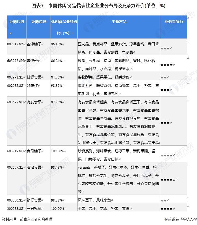Click the small triangle in 证券代码 header

[10, 33]
